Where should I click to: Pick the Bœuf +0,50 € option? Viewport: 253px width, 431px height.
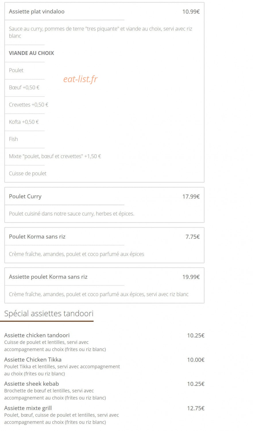24,87
